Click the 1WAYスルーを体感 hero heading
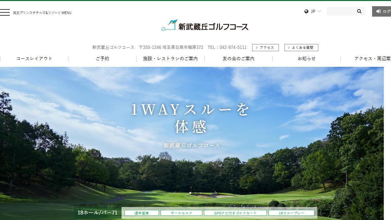The width and height of the screenshot is (391, 220). [191, 118]
